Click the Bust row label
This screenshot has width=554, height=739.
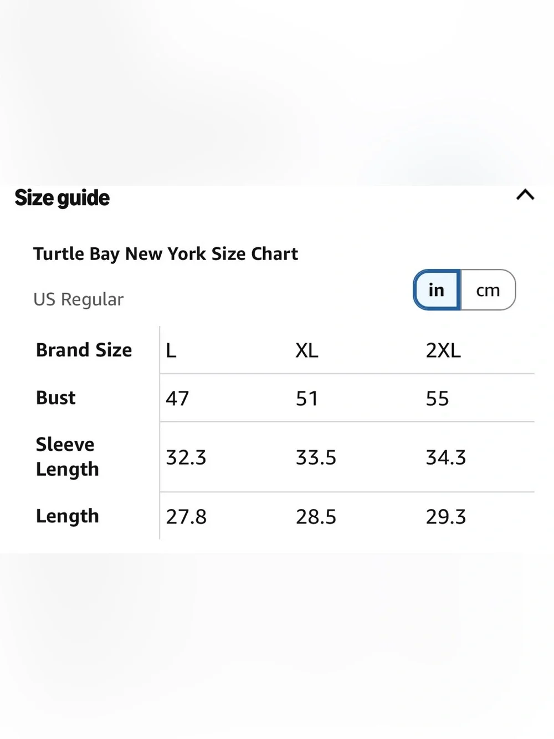pyautogui.click(x=56, y=397)
